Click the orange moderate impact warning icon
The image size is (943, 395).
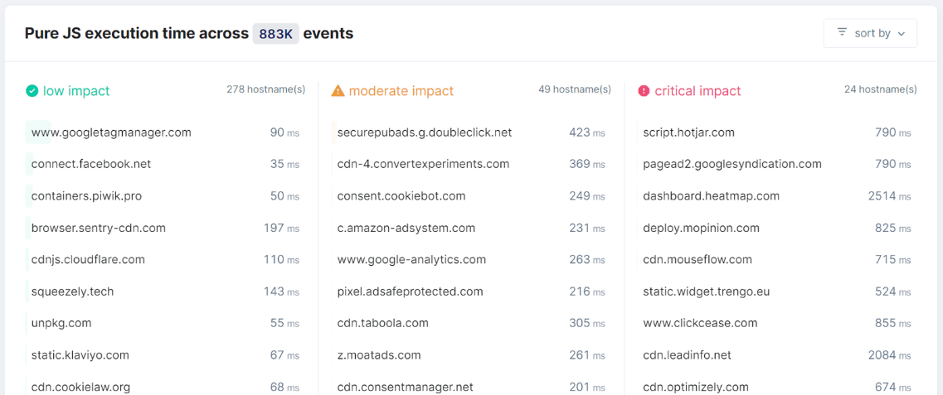[x=338, y=91]
